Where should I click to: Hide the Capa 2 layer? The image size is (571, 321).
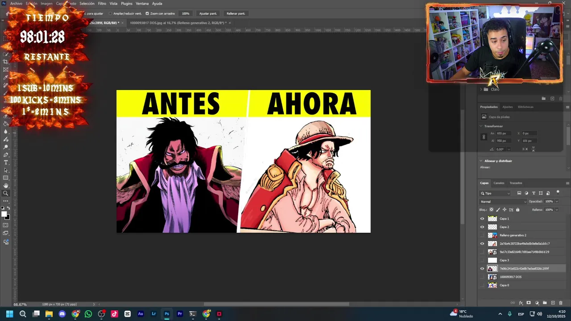[x=482, y=227]
